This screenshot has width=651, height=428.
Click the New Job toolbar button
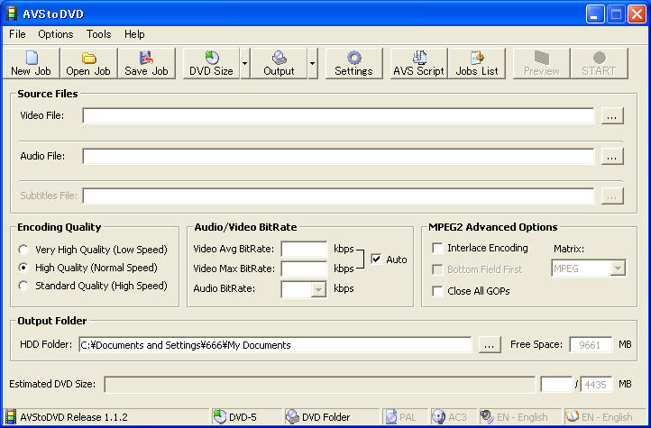pyautogui.click(x=32, y=63)
